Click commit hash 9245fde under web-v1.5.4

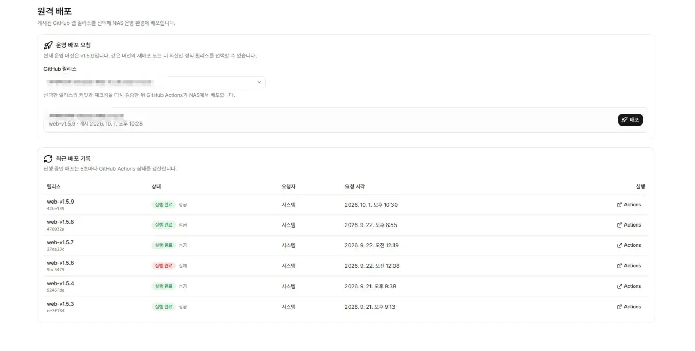coord(56,290)
